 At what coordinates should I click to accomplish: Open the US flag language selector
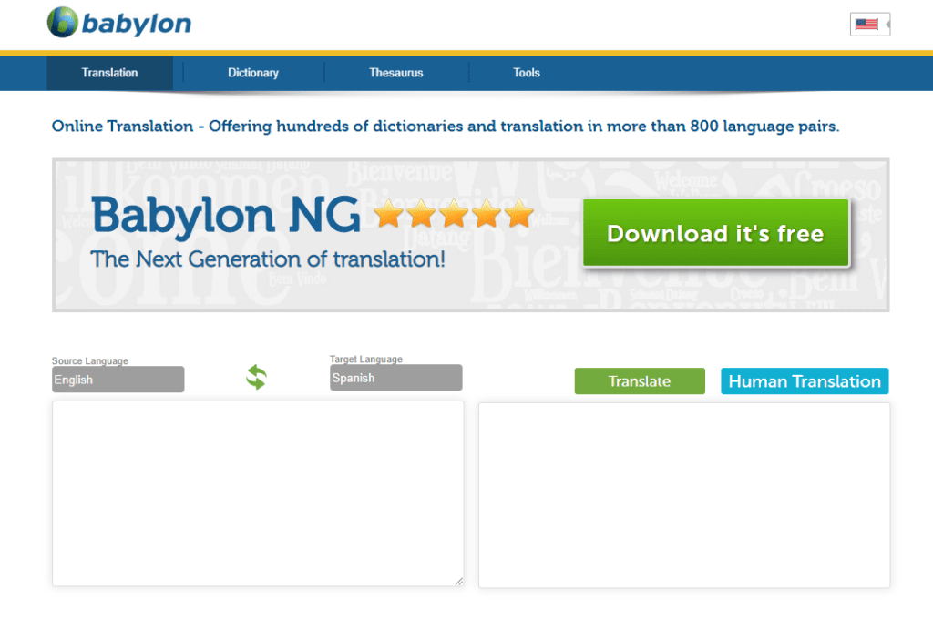click(x=870, y=25)
